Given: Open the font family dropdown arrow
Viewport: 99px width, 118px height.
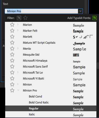Looking at the screenshot, I should click(80, 11).
